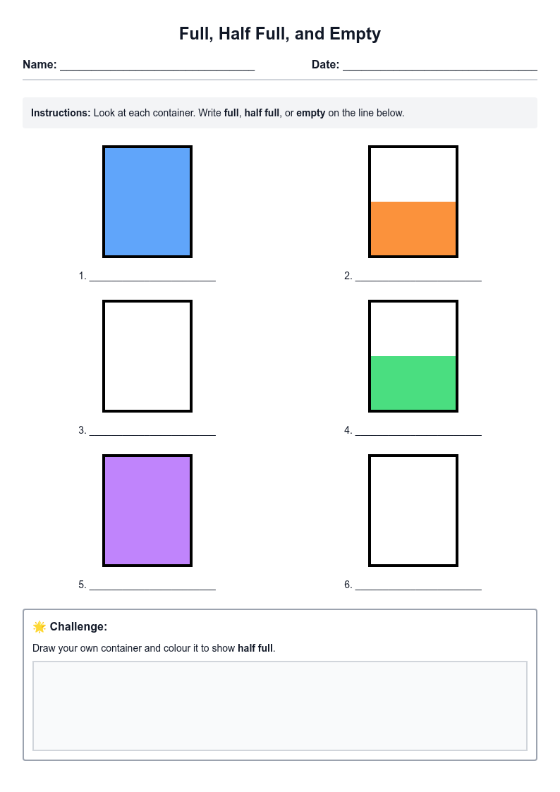
Task: Select the half full green container
Action: (x=413, y=356)
